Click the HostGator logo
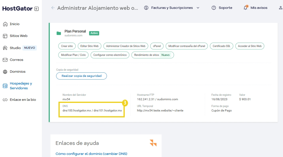283x157 pixels. pyautogui.click(x=17, y=9)
